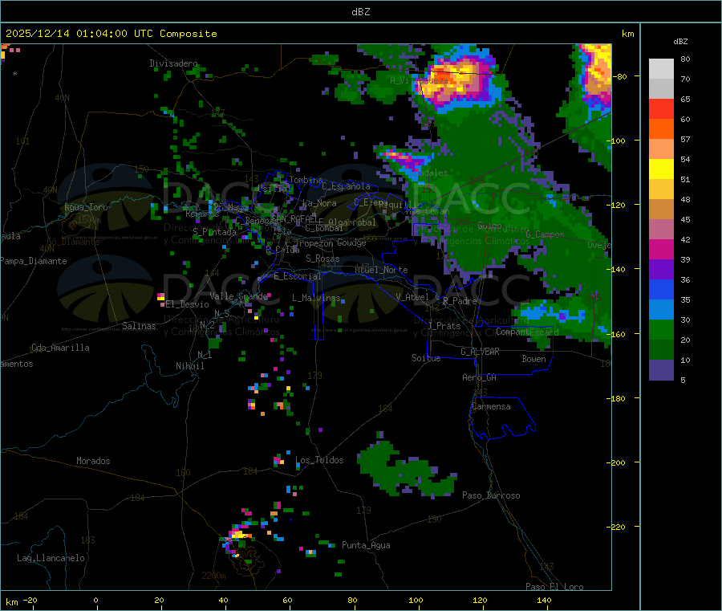Click the intense red storm core near A_Villanueva
Image resolution: width=722 pixels, height=611 pixels.
442,76
